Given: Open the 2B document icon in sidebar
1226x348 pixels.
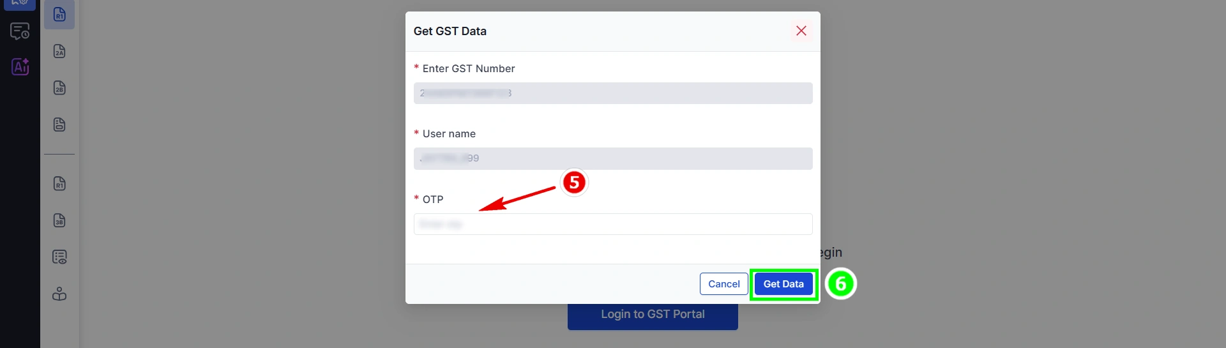Looking at the screenshot, I should (59, 88).
